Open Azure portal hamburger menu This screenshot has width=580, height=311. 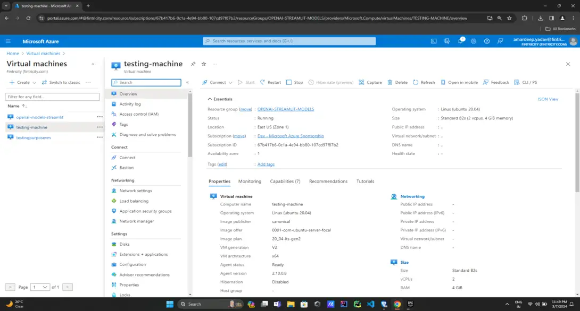click(x=8, y=41)
